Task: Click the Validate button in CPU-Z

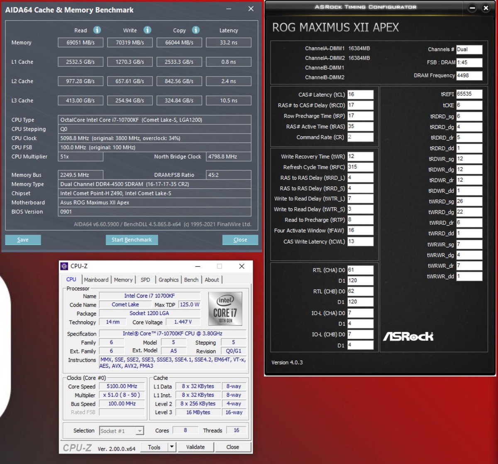Action: point(195,447)
